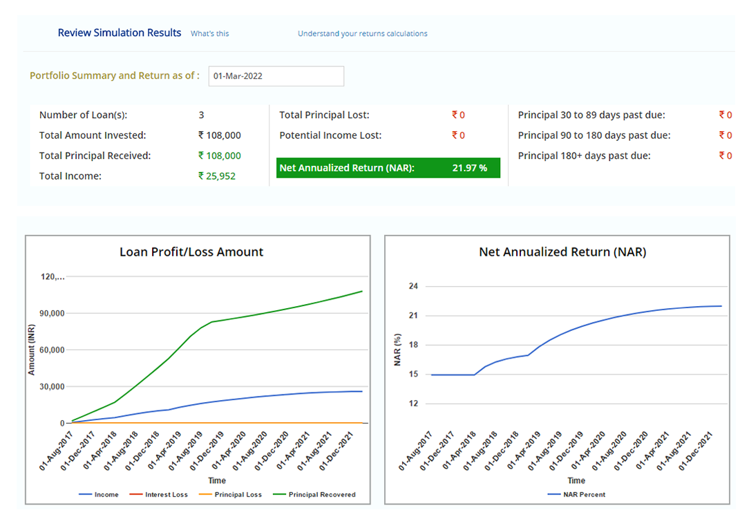Click rupee icon for 30 to 89 days past due
Screen dimensions: 749x532
(x=721, y=115)
